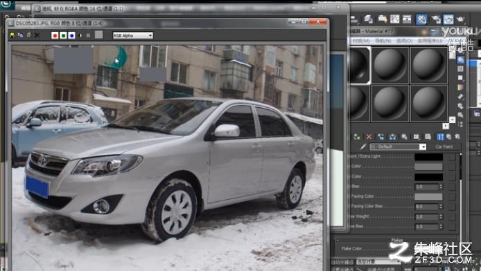
Task: Toggle Show End Result button
Action: (x=440, y=137)
